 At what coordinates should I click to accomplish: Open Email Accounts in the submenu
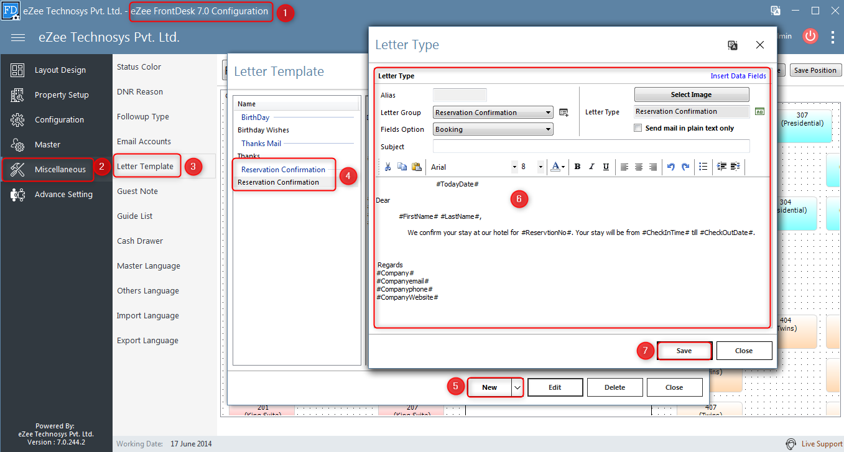coord(144,141)
